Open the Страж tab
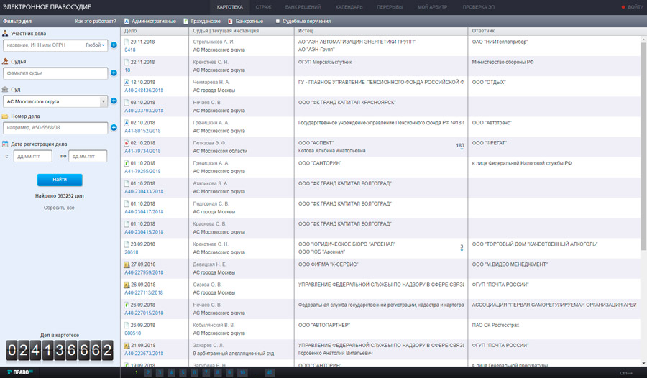This screenshot has width=647, height=378. coord(263,7)
